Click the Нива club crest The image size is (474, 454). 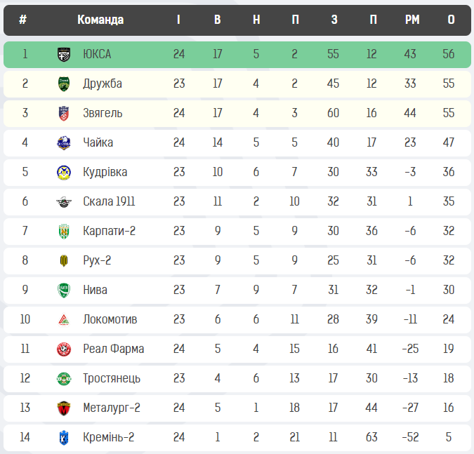[64, 290]
